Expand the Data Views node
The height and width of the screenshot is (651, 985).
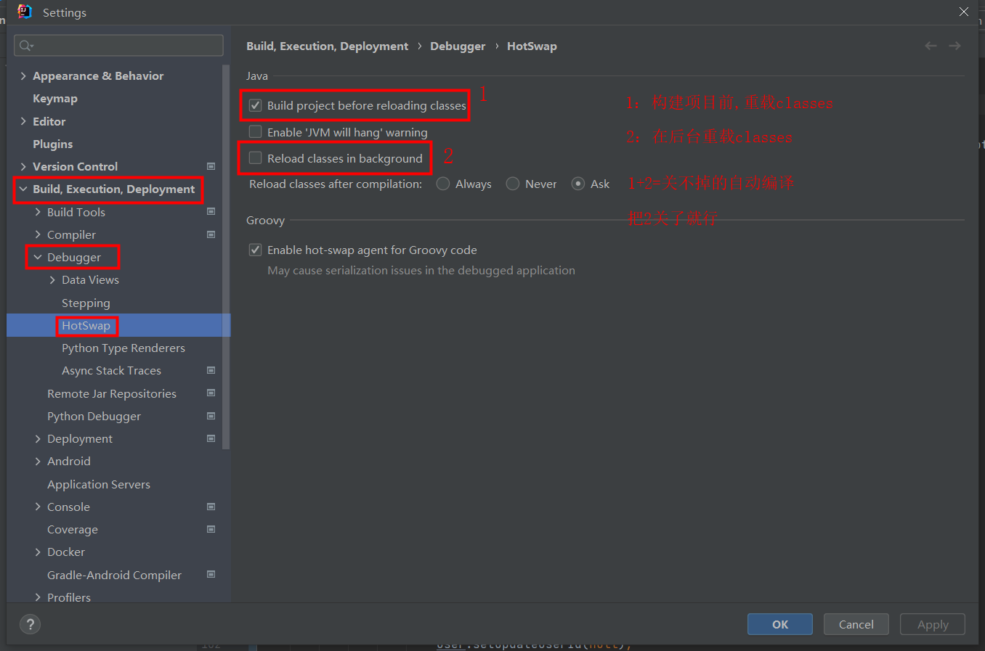[52, 280]
